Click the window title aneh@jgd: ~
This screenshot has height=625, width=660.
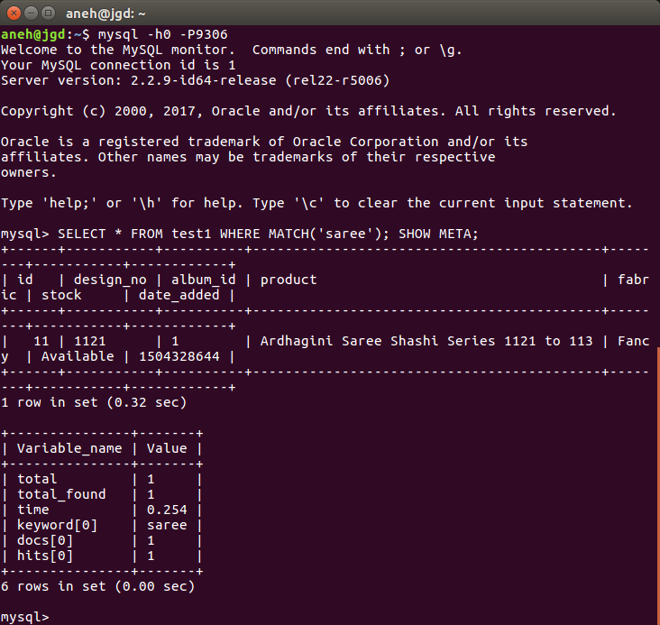105,14
